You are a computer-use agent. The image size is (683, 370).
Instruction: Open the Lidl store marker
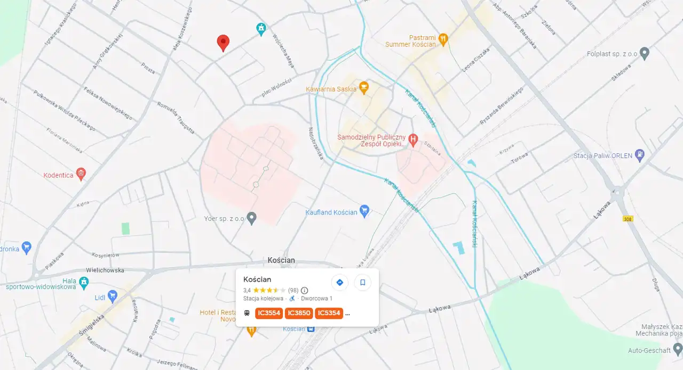pos(112,295)
